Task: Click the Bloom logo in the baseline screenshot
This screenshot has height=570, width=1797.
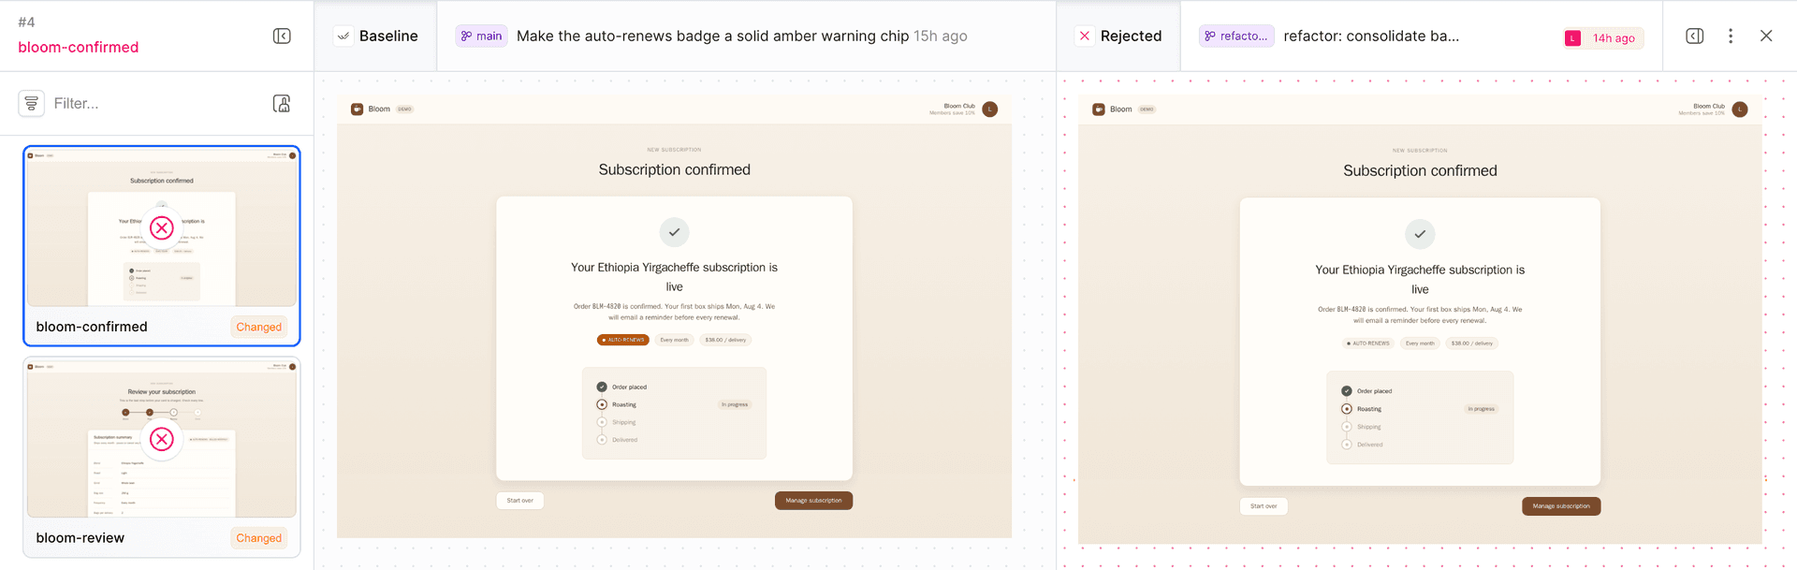Action: (x=357, y=109)
